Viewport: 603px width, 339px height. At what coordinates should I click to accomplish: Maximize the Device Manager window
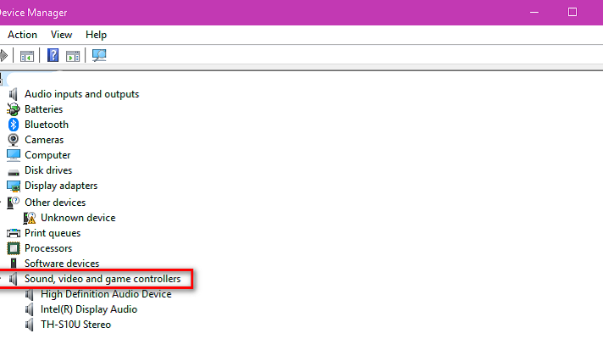tap(573, 13)
